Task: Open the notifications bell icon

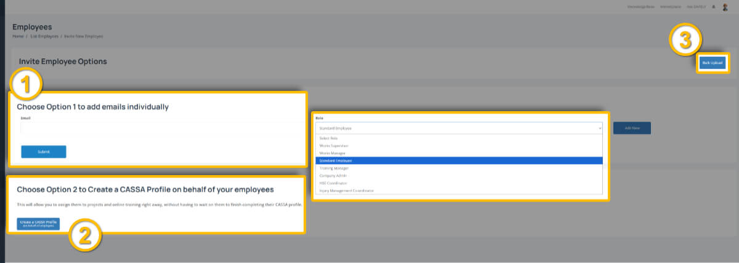Action: (713, 7)
